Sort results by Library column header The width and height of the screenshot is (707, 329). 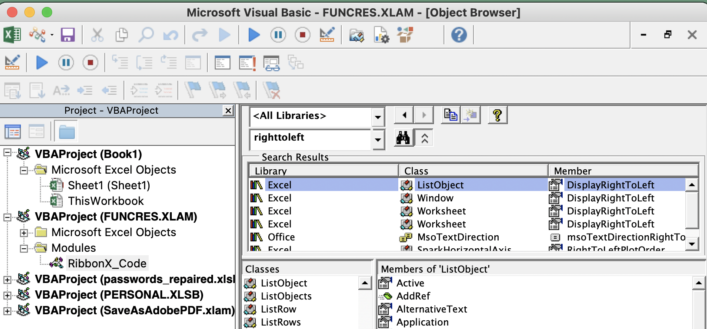pyautogui.click(x=324, y=171)
